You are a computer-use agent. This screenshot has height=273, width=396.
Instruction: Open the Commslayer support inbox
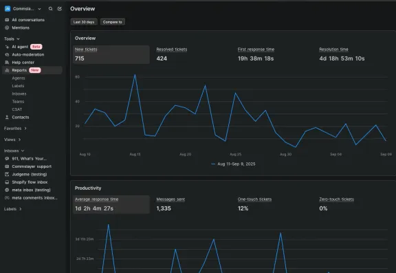[32, 166]
